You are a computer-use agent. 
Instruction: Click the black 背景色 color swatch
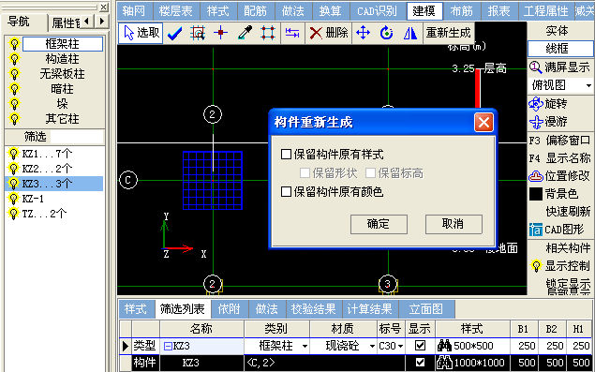click(x=535, y=194)
